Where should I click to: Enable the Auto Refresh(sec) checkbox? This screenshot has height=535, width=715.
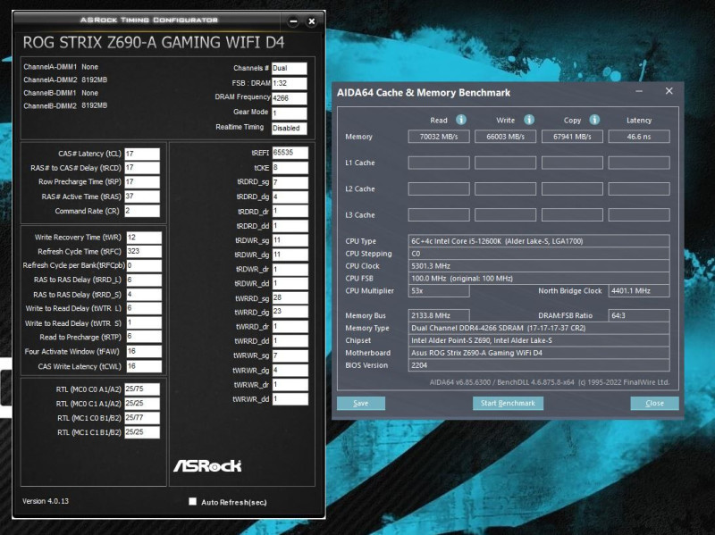point(192,501)
